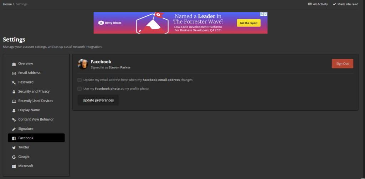Open the Email Address settings tab
Image resolution: width=365 pixels, height=179 pixels.
point(36,73)
